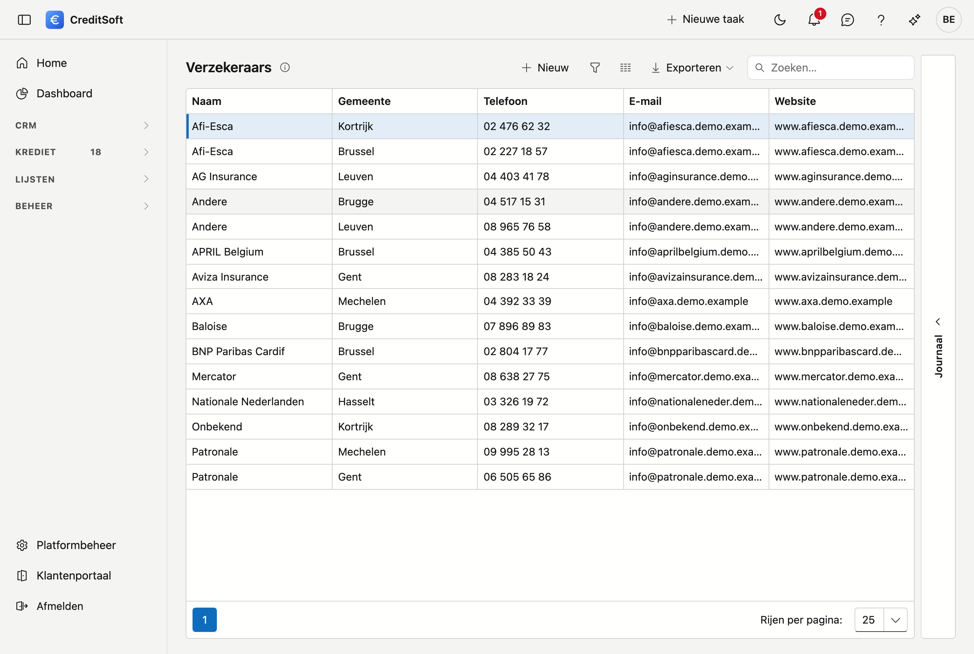This screenshot has width=974, height=654.
Task: Click phone number 09 995 28 13
Action: click(517, 451)
